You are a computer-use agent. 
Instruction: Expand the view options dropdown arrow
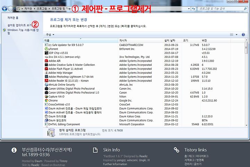point(236,34)
